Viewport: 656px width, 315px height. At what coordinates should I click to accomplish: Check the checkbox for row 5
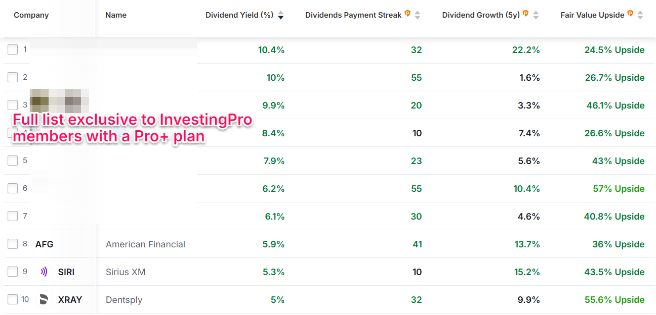12,160
